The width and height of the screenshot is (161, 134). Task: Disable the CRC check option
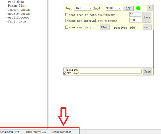tap(65, 73)
